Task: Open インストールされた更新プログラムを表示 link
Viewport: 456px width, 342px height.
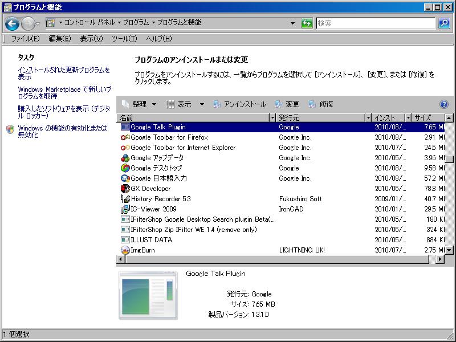Action: coord(64,74)
